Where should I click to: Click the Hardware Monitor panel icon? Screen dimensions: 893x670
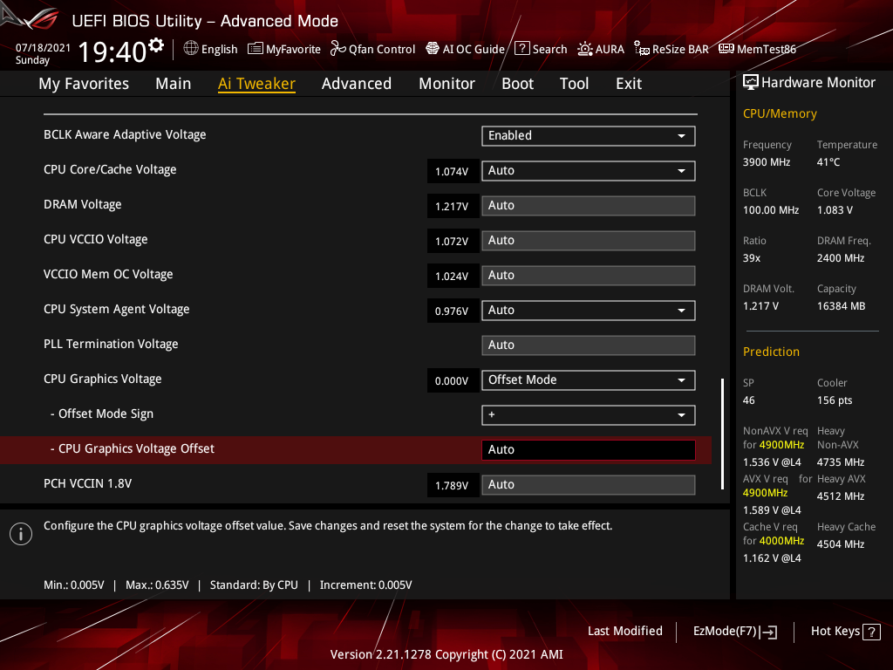click(751, 81)
